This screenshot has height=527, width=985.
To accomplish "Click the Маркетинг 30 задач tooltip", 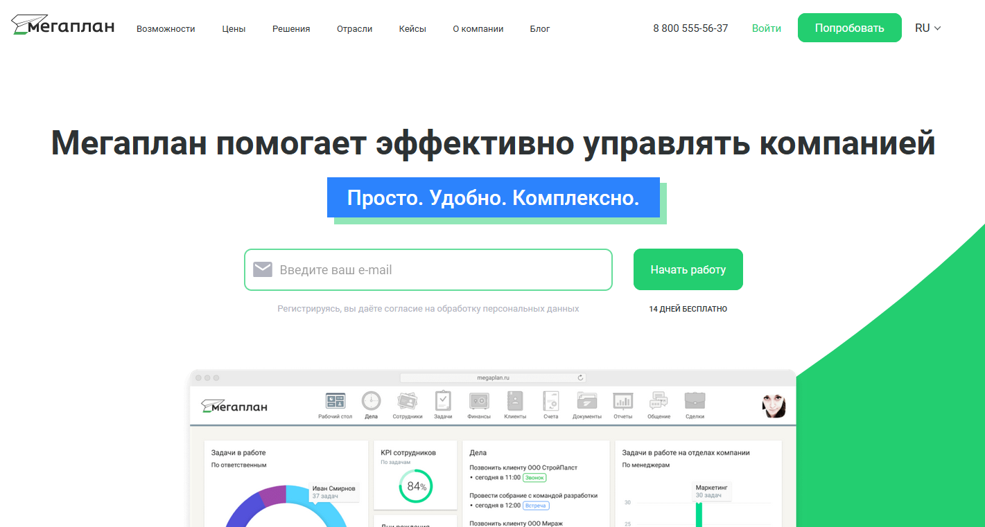I will click(713, 491).
